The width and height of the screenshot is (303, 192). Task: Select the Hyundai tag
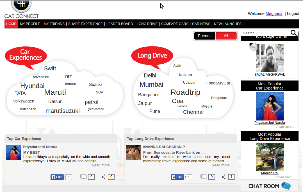pyautogui.click(x=32, y=86)
